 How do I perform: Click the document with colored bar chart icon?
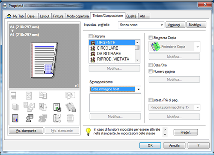coord(15,118)
